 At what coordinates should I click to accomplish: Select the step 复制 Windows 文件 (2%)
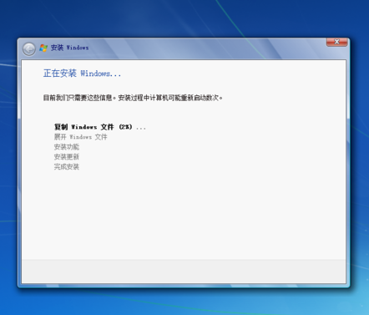[x=100, y=127]
